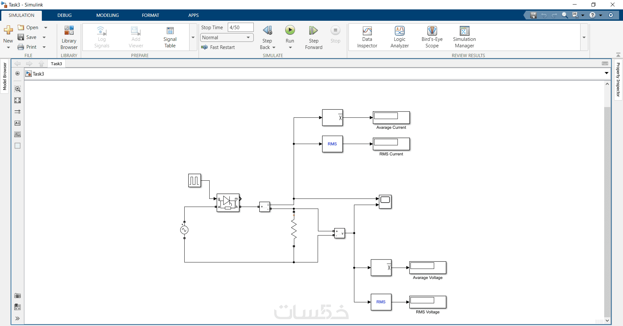Screen dimensions: 623x326
Task: Open the Property Inspector side panel
Action: coord(618,80)
